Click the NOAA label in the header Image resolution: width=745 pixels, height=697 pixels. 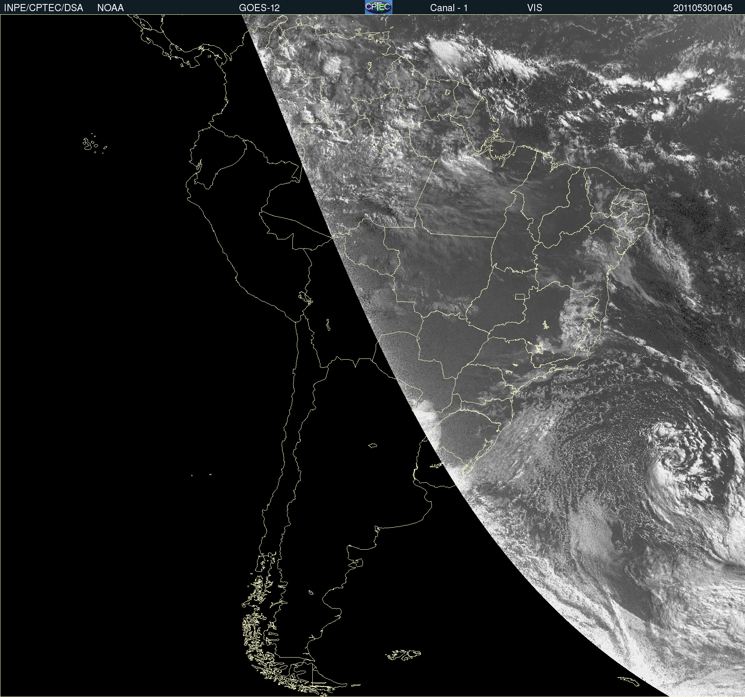(110, 8)
